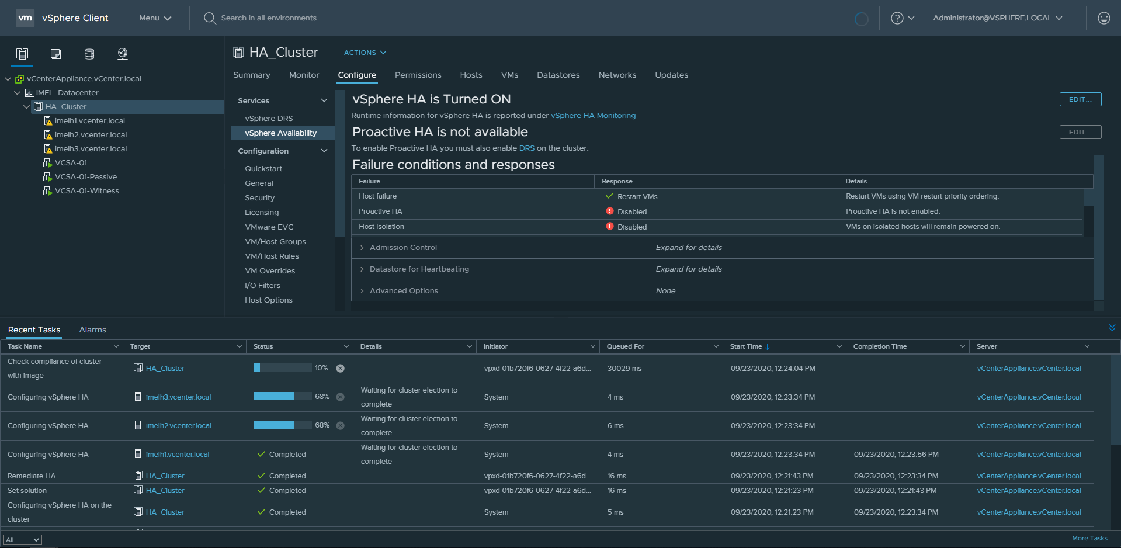Cancel the Check compliance of cluster task
1121x548 pixels.
point(341,368)
